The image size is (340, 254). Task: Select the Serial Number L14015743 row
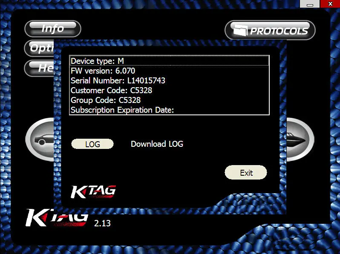pyautogui.click(x=169, y=80)
